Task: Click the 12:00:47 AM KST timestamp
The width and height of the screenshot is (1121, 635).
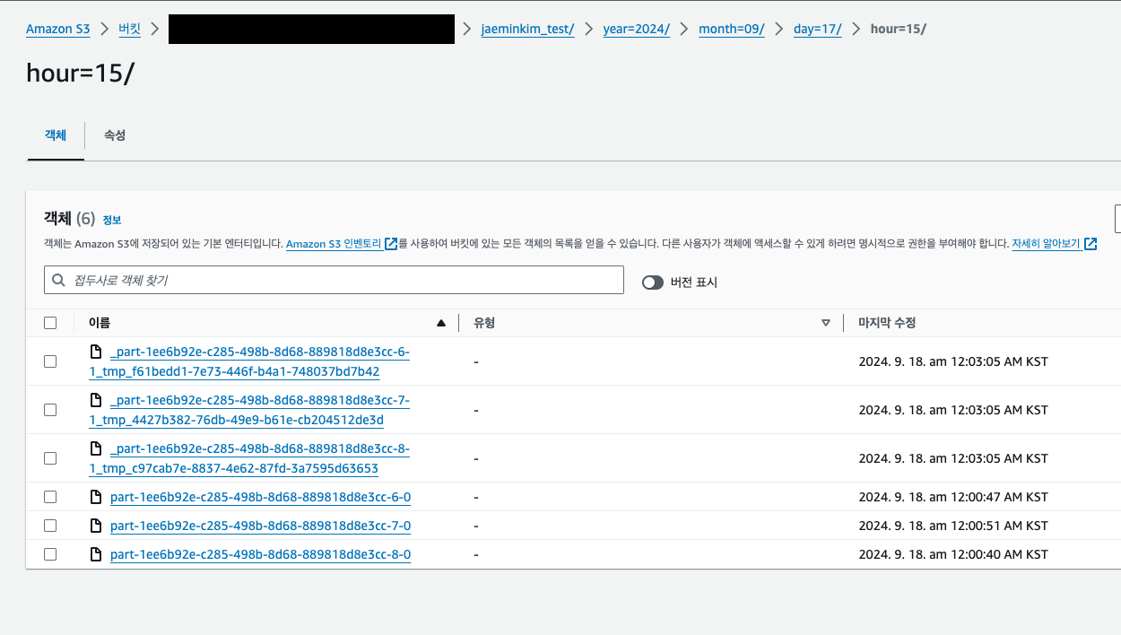Action: point(953,497)
